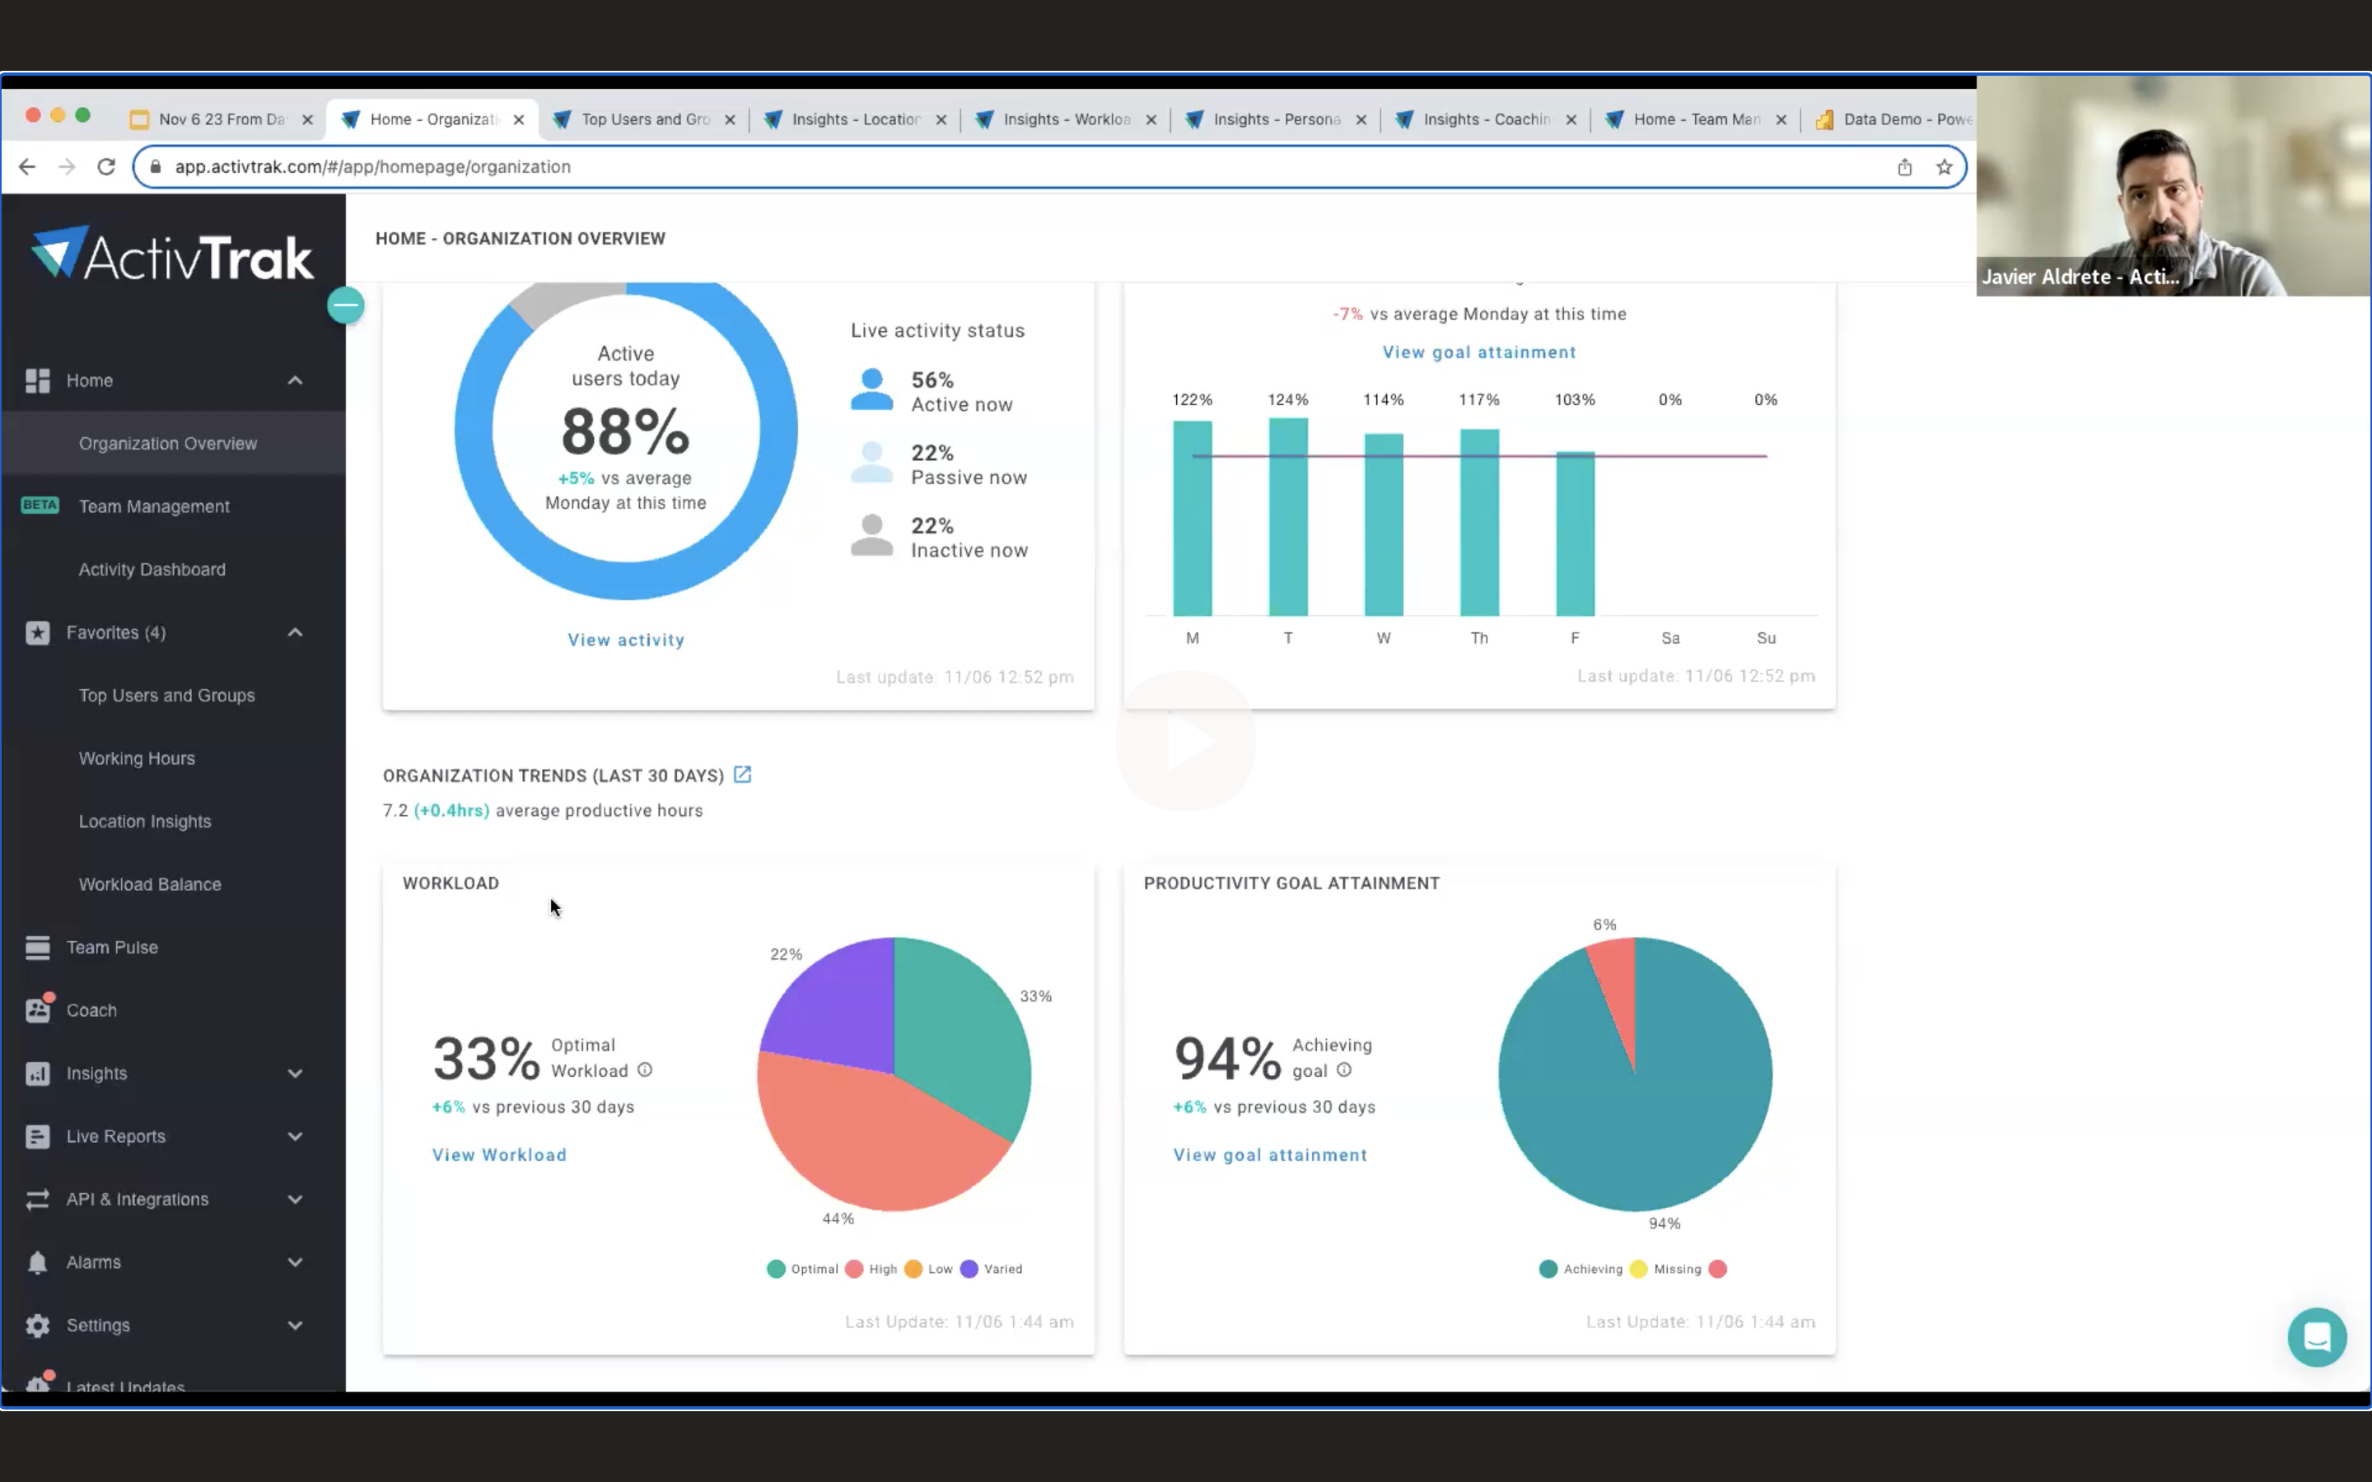
Task: Collapse sidebar with teal minus button
Action: pos(345,305)
